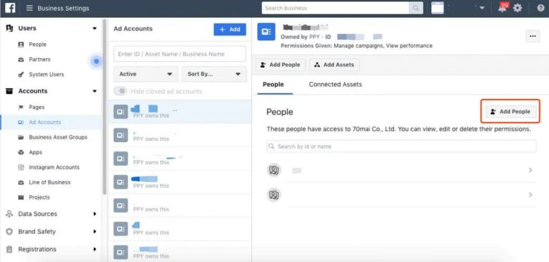Click the help question mark icon
The height and width of the screenshot is (262, 549).
pyautogui.click(x=540, y=8)
